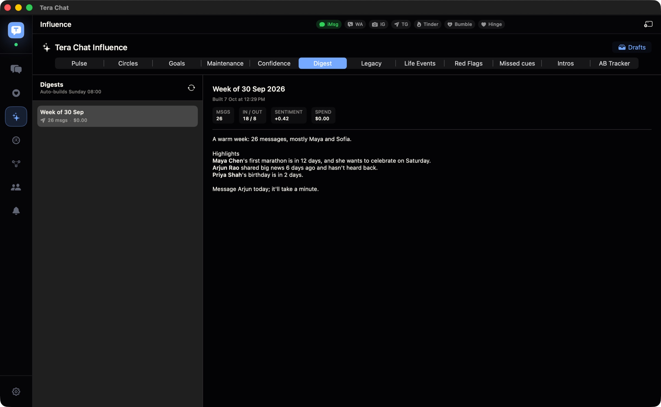Click the top-right window overlay icon
Screen dimensions: 661x407
click(x=648, y=24)
